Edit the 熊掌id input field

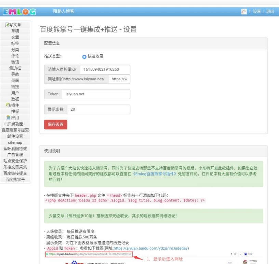click(x=105, y=69)
